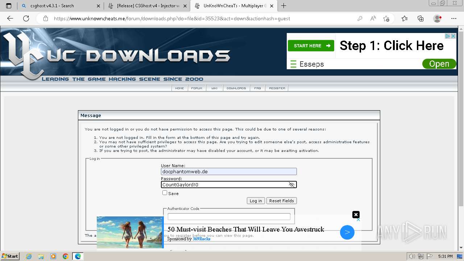Open the media player taskbar icon

click(53, 256)
